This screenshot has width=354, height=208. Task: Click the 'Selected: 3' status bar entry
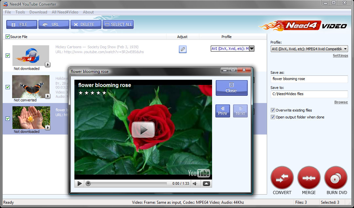pos(330,202)
